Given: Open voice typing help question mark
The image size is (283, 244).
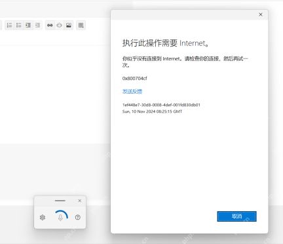Looking at the screenshot, I should 77,217.
